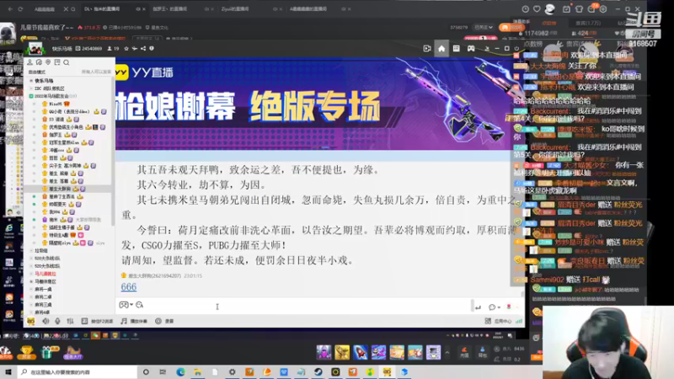Open the Windows Start menu
This screenshot has width=674, height=379.
pos(8,371)
